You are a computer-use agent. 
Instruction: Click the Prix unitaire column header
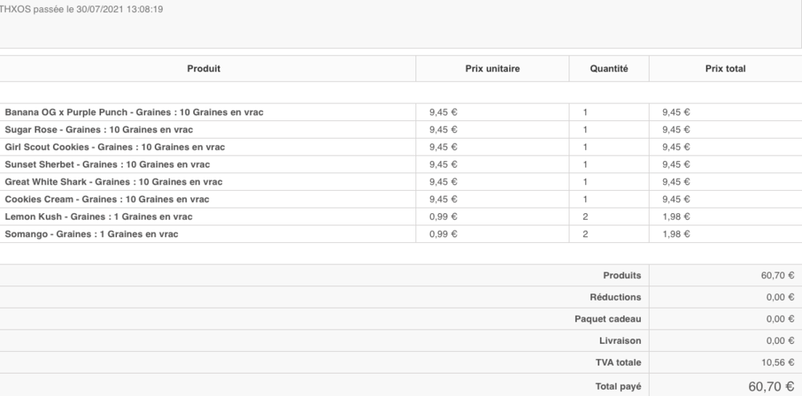tap(492, 68)
